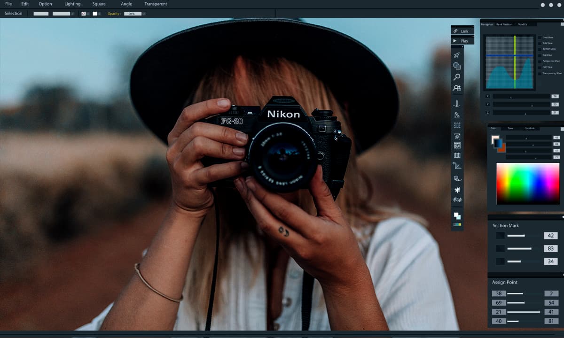
Task: Select the frame with arrow tool
Action: coord(457,136)
